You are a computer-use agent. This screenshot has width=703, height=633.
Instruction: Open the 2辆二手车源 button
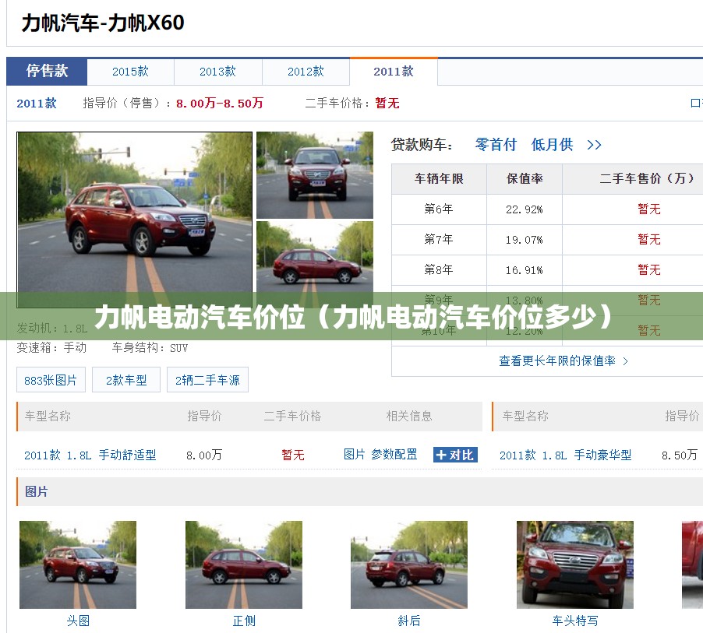point(207,380)
